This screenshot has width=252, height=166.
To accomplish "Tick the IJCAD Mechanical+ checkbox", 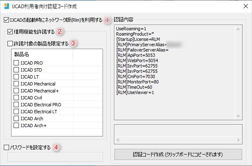I will pos(16,91).
